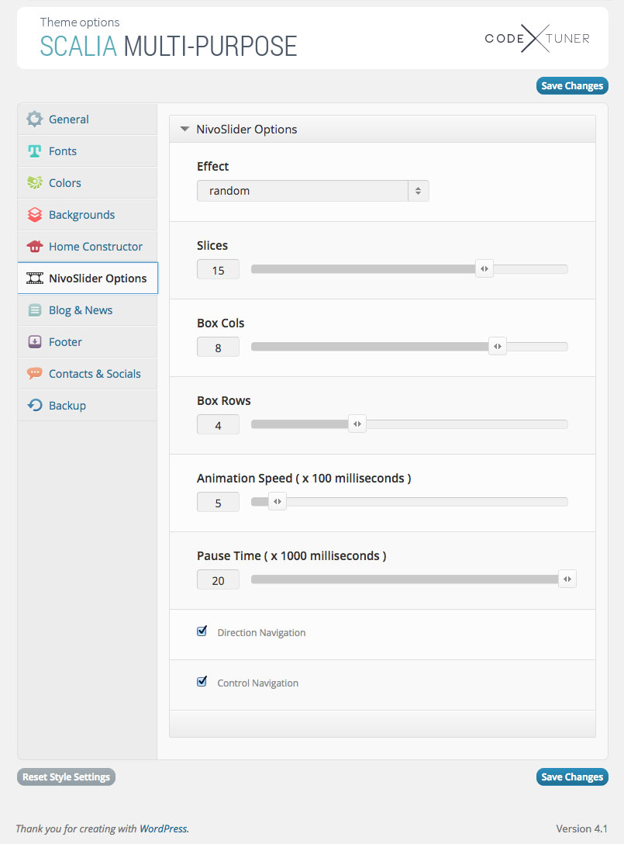Click the General gear icon
The height and width of the screenshot is (844, 624).
34,119
